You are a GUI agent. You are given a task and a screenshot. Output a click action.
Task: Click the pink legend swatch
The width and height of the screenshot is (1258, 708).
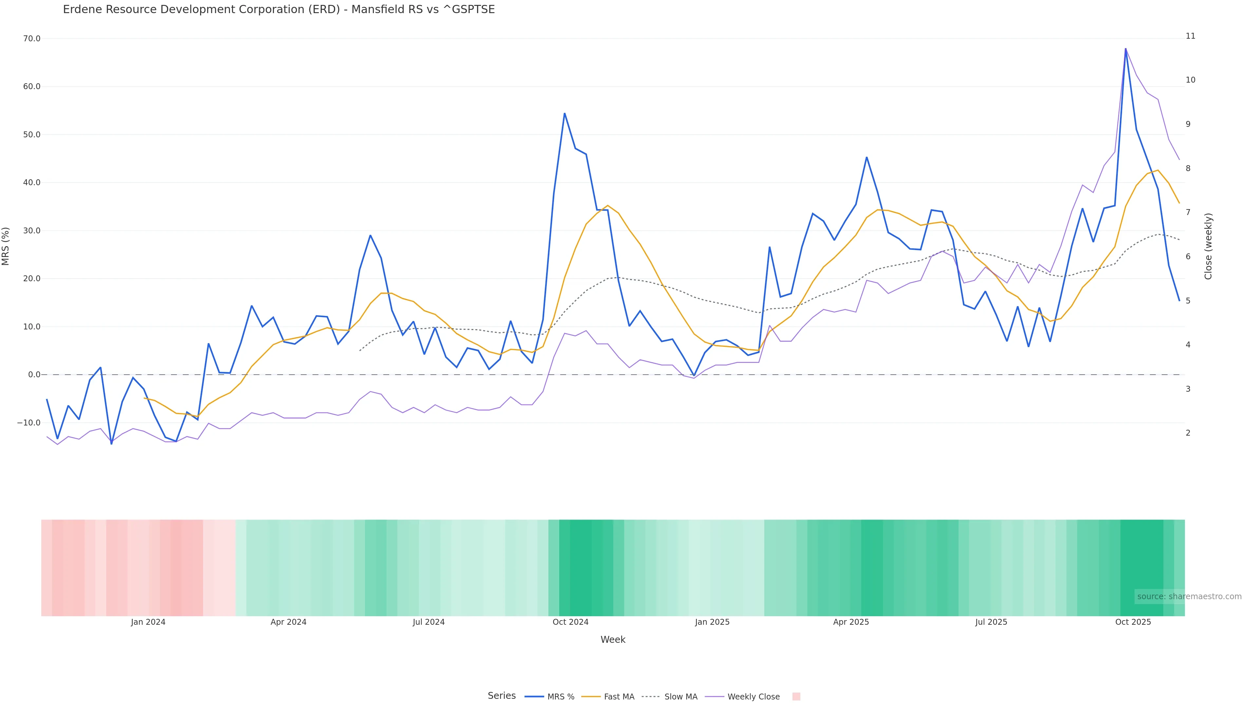point(796,697)
